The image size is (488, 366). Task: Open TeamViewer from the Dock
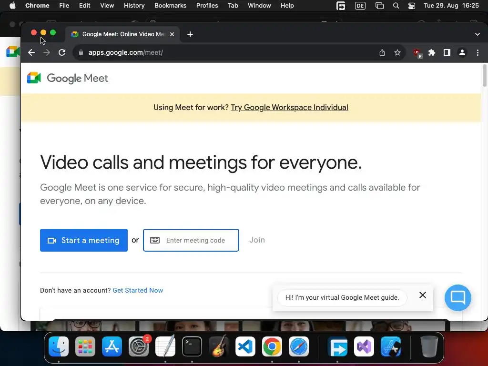coord(337,346)
